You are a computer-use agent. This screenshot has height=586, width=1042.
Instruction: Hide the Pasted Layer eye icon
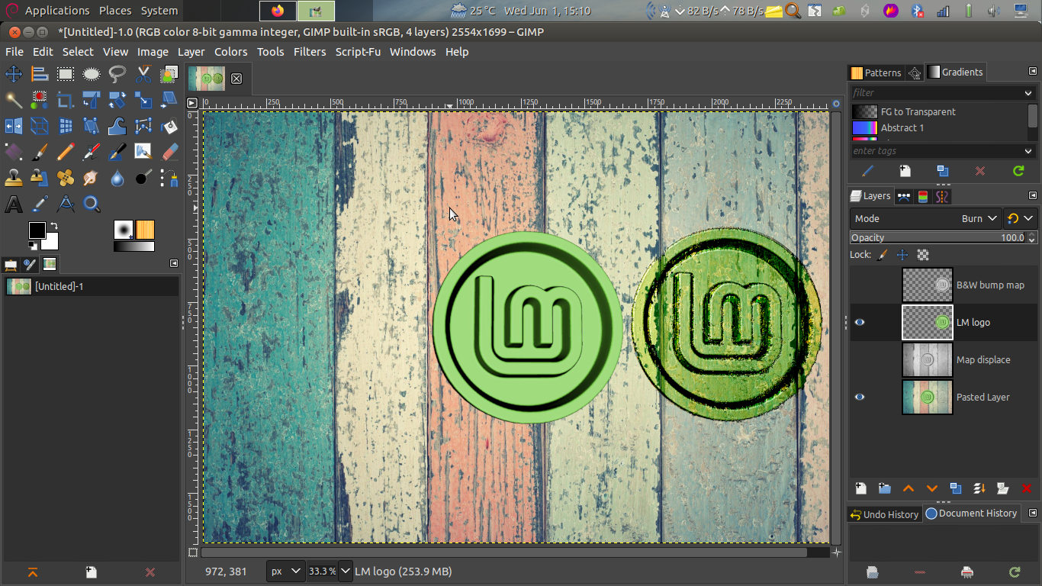click(860, 398)
